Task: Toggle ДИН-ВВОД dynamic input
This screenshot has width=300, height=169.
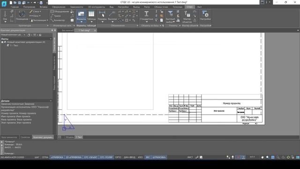Action: point(129,157)
